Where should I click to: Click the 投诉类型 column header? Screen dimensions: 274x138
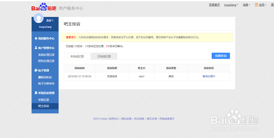[x=171, y=68]
